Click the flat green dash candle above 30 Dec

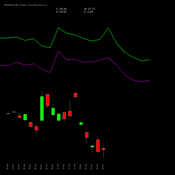click(x=8, y=113)
